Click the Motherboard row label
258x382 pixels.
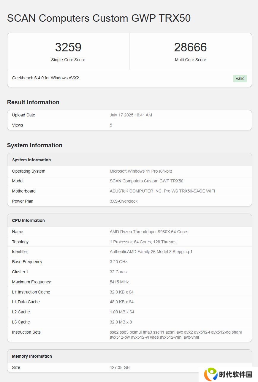point(24,191)
